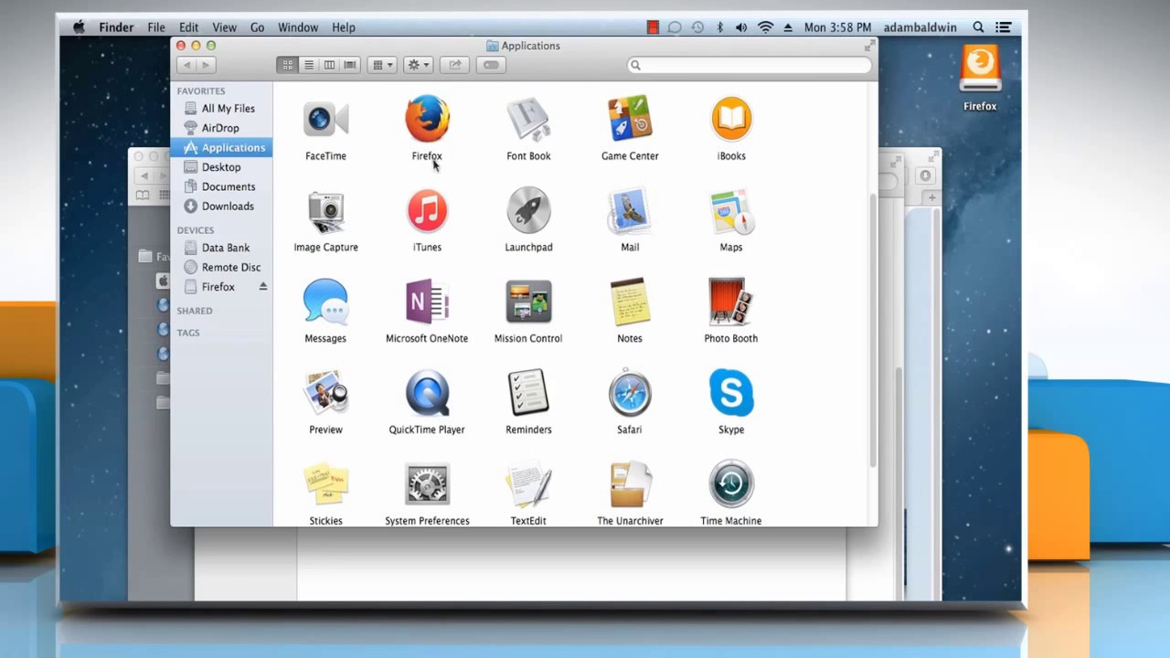This screenshot has width=1170, height=658.
Task: Go forward with toolbar forward arrow
Action: tap(207, 65)
